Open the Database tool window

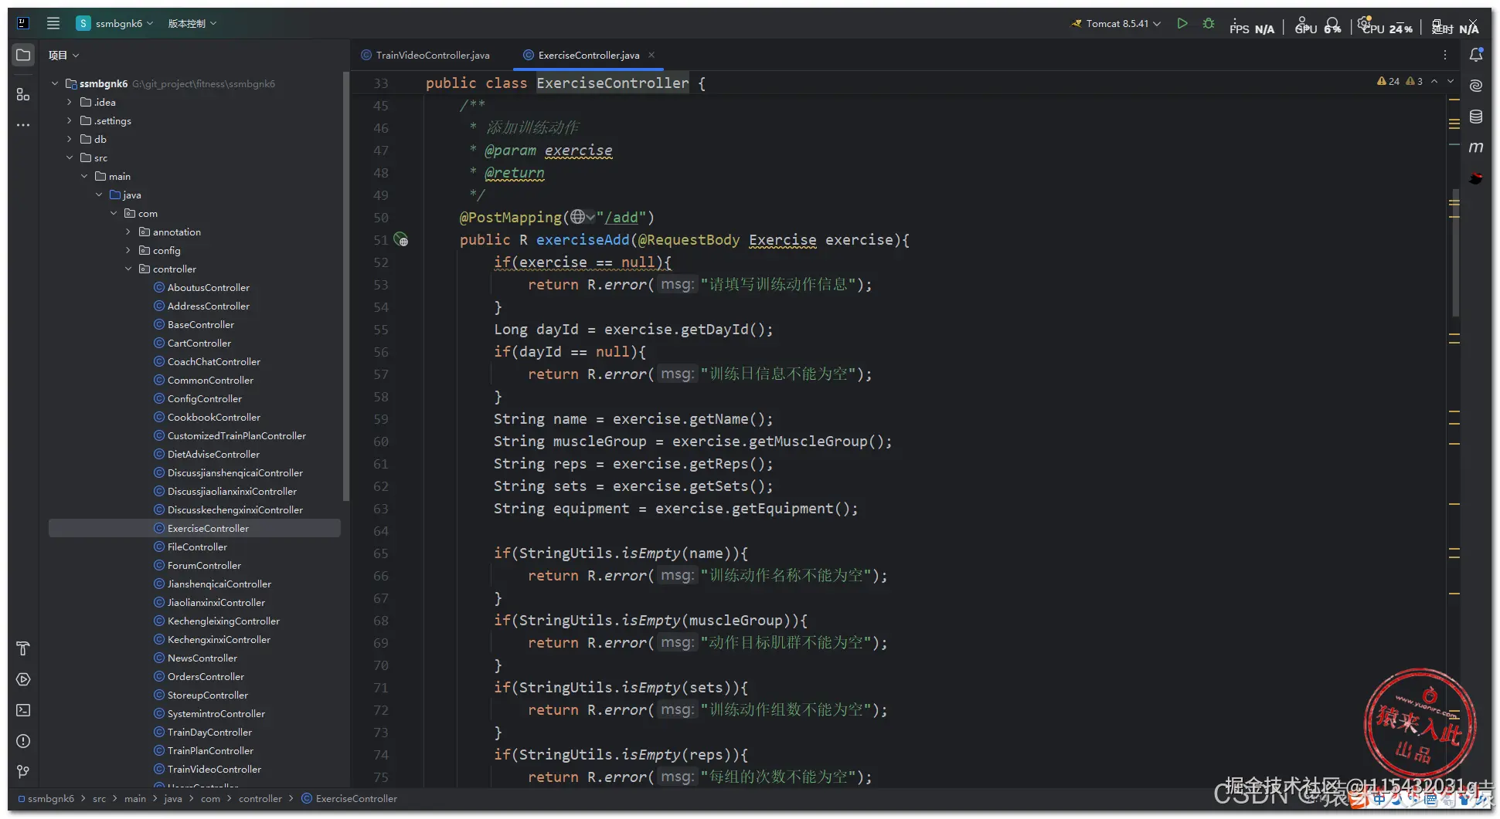tap(1476, 117)
